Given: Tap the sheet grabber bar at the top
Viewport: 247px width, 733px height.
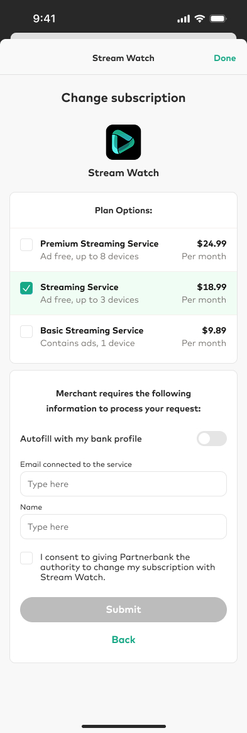Looking at the screenshot, I should click(x=123, y=36).
